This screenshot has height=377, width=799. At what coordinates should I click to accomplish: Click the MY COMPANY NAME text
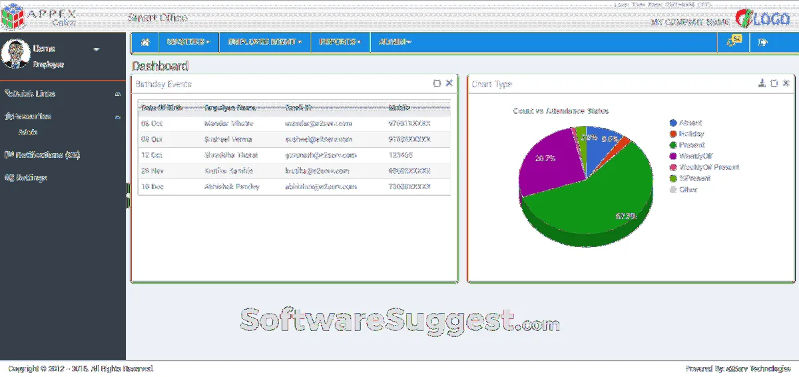point(690,23)
